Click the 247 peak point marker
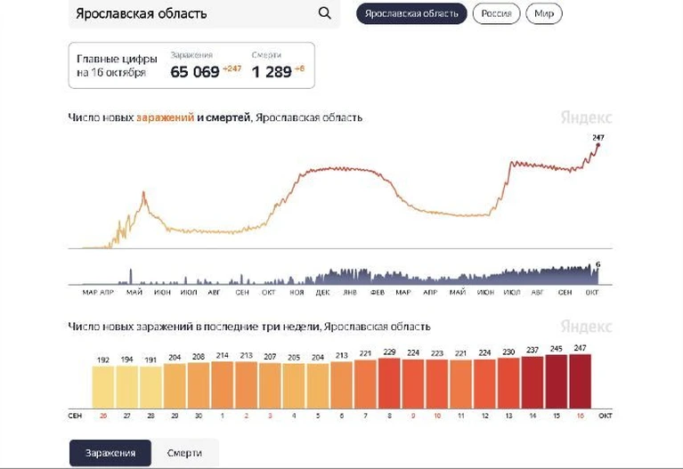Image resolution: width=683 pixels, height=469 pixels. coord(598,145)
